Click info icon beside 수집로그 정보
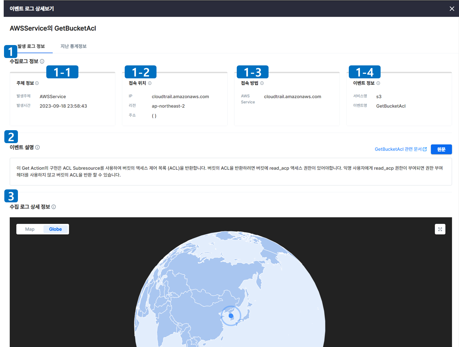This screenshot has width=459, height=347. click(42, 61)
